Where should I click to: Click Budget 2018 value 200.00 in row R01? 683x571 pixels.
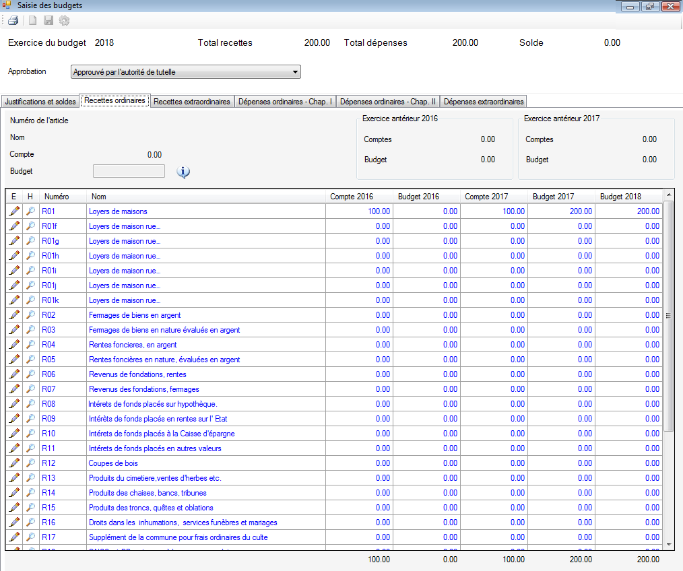[628, 211]
